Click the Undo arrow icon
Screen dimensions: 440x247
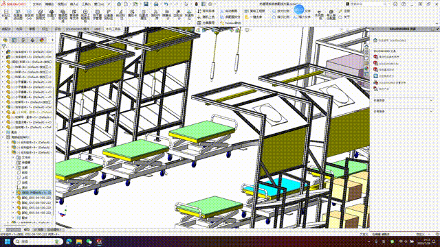click(x=166, y=4)
